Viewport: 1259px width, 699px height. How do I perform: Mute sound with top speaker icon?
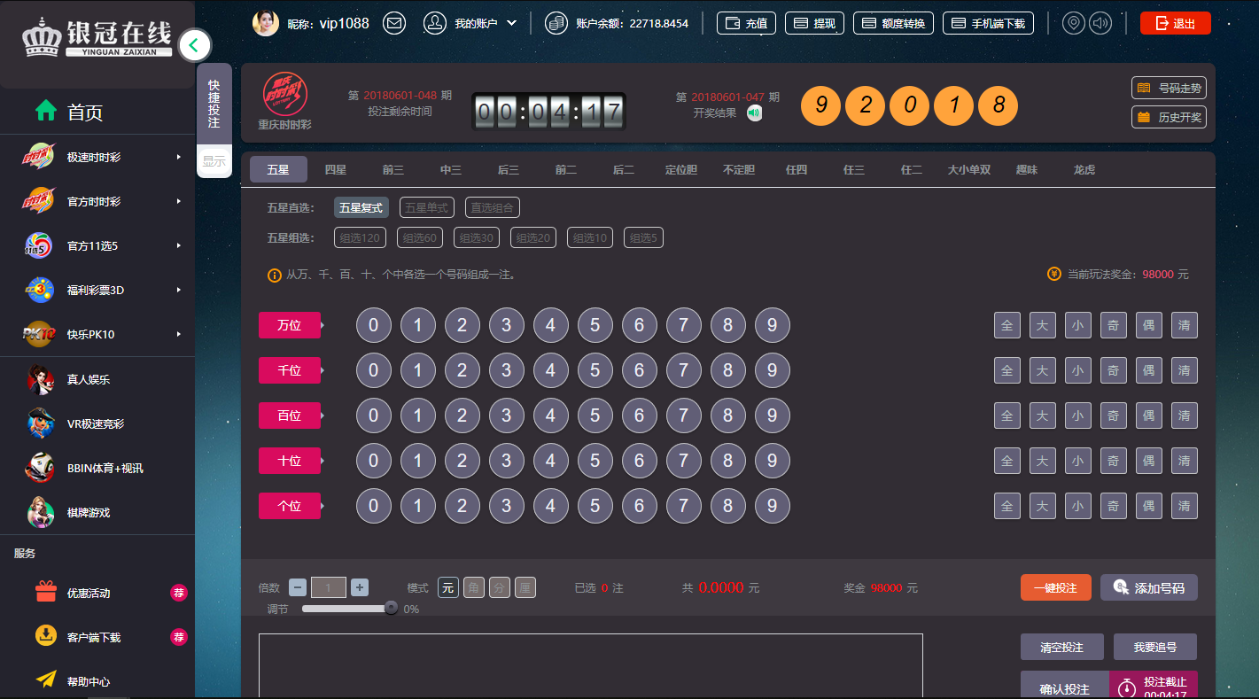pos(1100,23)
